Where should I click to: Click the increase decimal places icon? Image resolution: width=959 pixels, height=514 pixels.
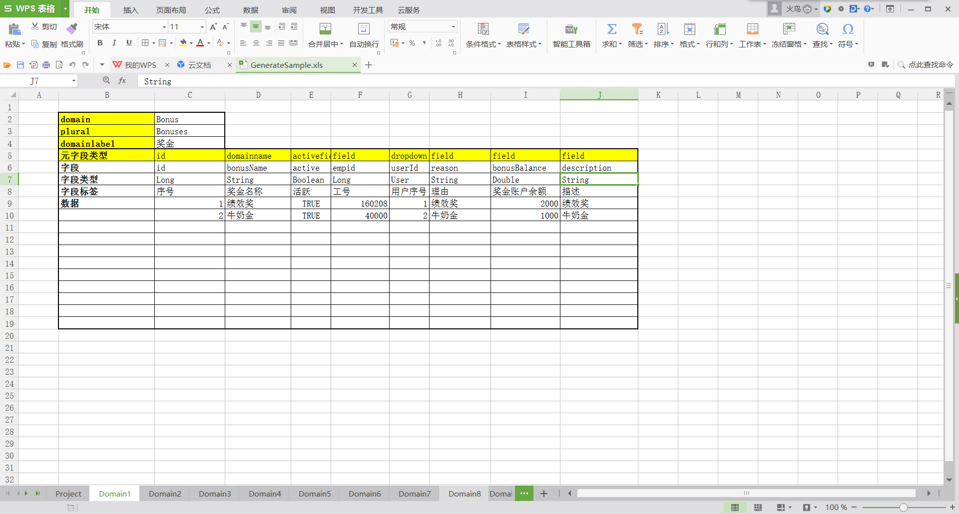439,43
